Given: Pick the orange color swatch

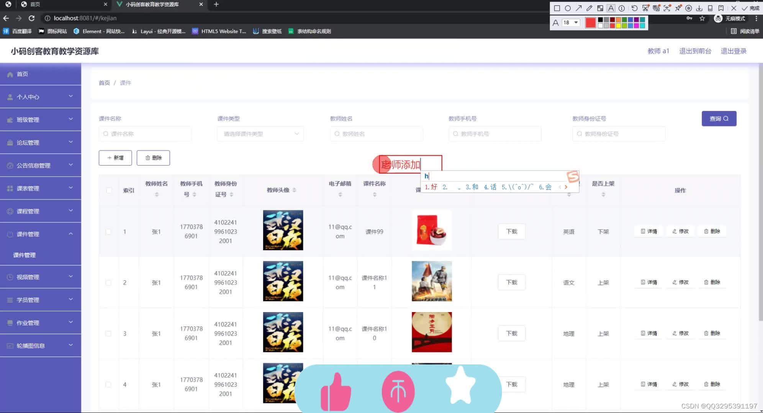Looking at the screenshot, I should click(x=618, y=20).
